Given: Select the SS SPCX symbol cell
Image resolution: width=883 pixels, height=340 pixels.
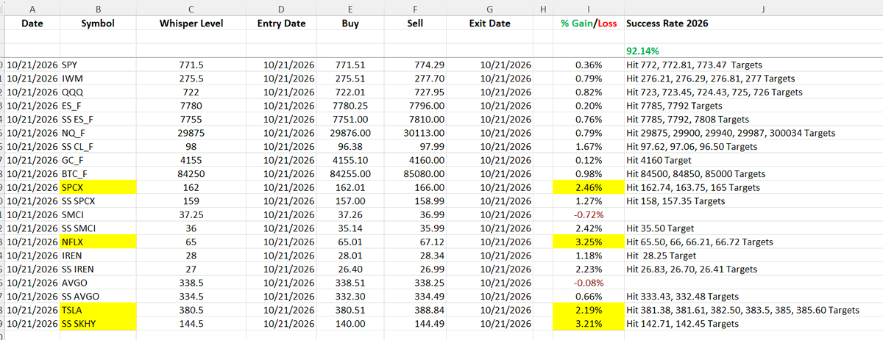Looking at the screenshot, I should (99, 201).
